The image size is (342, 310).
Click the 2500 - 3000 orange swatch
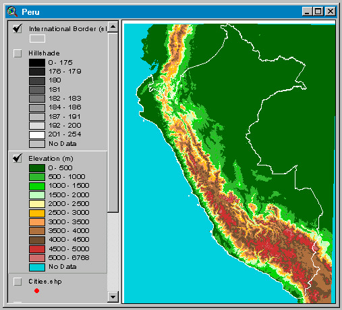click(x=37, y=213)
